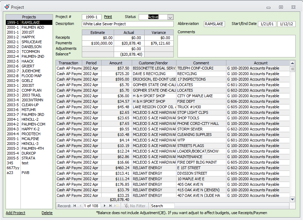Jump to the first record navigation icon
Screen dimensions: 303x220
(74, 206)
